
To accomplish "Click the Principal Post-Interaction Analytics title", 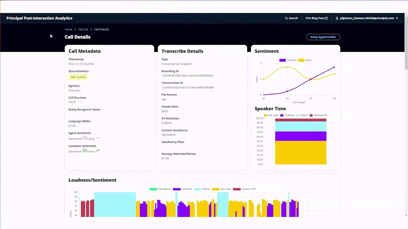I will pyautogui.click(x=39, y=18).
